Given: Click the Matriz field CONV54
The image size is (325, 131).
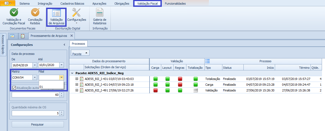Looking at the screenshot, I should [22, 78].
